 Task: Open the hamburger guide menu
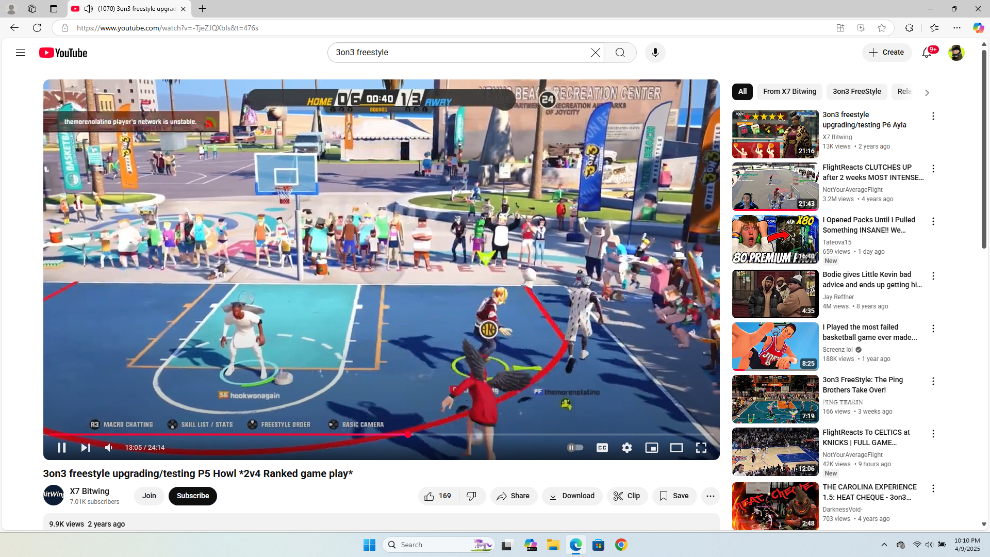point(21,53)
